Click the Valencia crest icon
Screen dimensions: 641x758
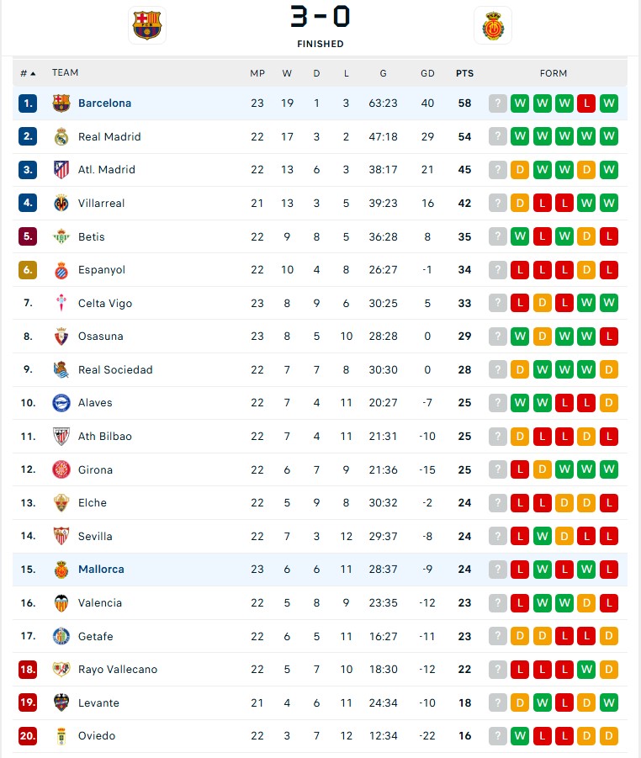(x=61, y=602)
